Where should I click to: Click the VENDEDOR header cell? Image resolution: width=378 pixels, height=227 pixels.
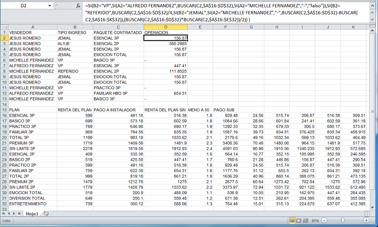(33, 33)
